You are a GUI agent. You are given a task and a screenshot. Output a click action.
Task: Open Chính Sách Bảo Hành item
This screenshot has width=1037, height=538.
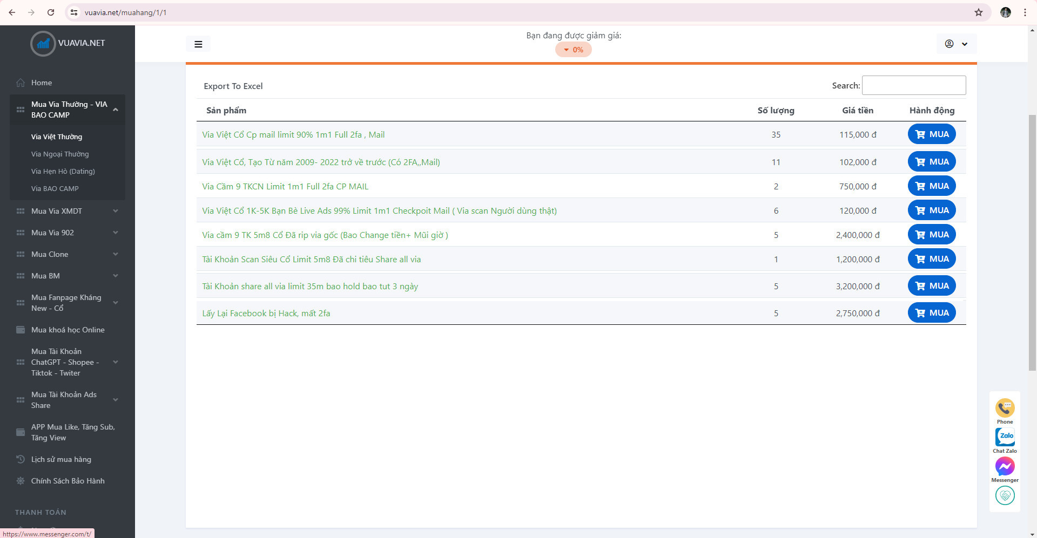pos(68,481)
